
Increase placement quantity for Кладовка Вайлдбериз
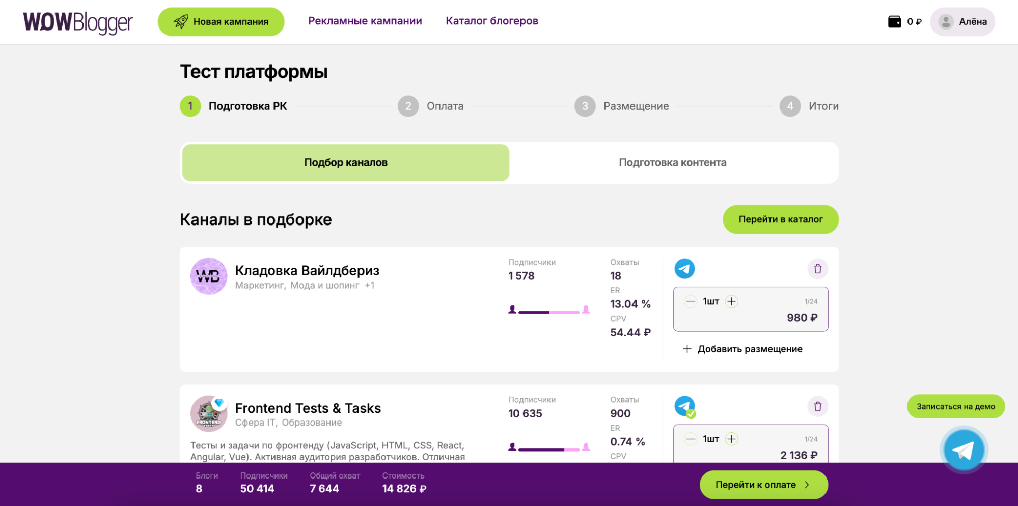[x=731, y=302]
